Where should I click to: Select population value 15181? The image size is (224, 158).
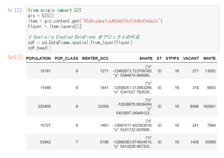pos(45,71)
